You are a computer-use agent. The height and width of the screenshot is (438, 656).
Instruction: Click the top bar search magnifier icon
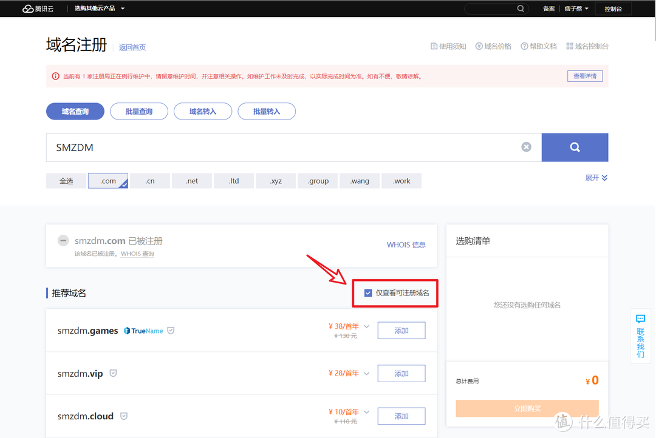(521, 8)
